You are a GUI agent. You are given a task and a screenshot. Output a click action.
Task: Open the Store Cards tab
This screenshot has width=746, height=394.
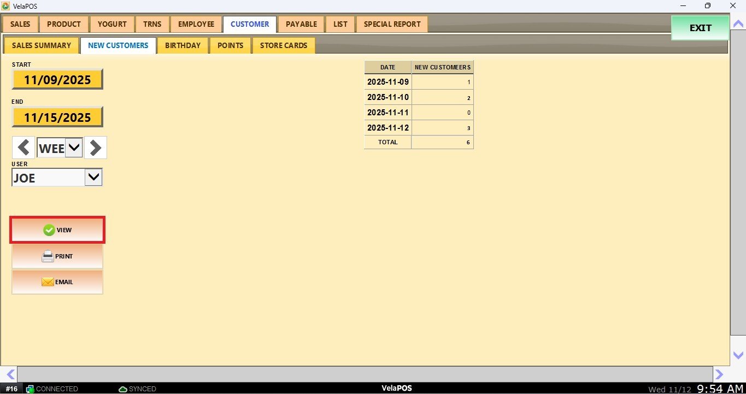[283, 45]
